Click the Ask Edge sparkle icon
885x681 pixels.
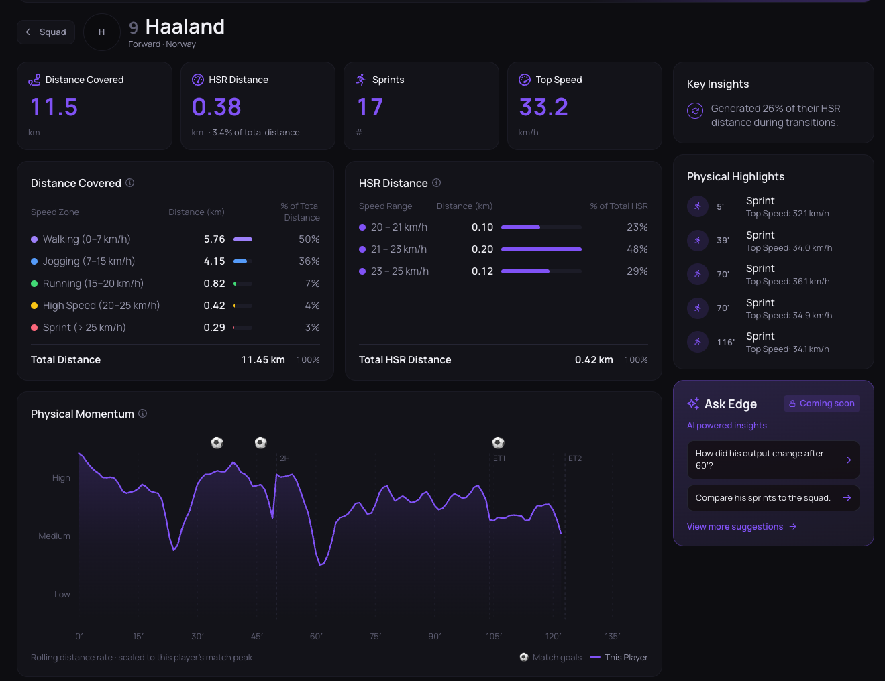coord(693,404)
